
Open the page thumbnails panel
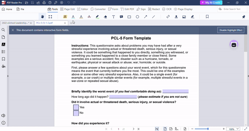tap(3, 37)
